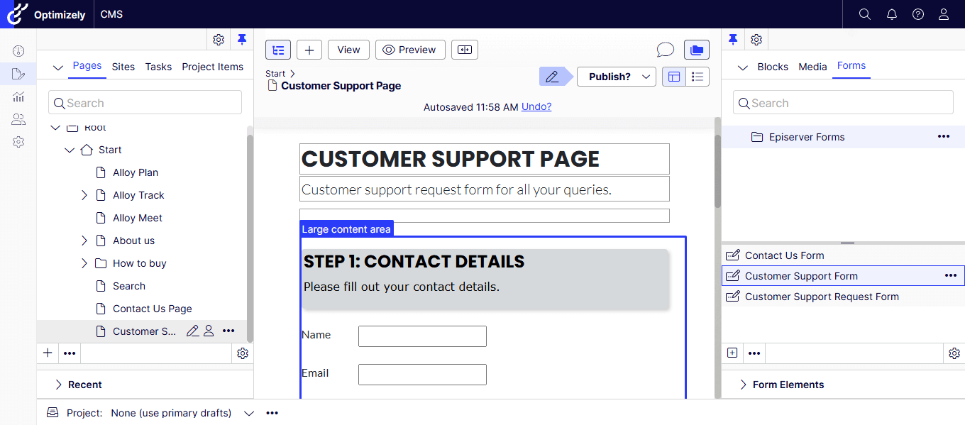The width and height of the screenshot is (965, 425).
Task: Open the global search magnifier icon
Action: pyautogui.click(x=864, y=14)
